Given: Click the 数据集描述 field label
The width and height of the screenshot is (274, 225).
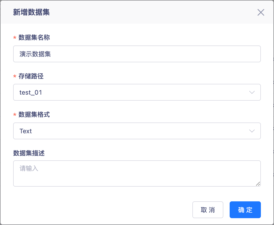Looking at the screenshot, I should click(x=29, y=153).
